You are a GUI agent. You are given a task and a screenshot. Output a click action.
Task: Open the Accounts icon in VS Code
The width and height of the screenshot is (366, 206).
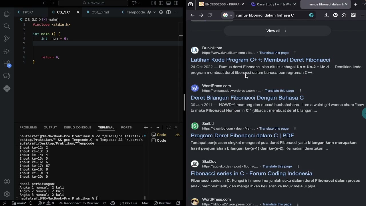click(7, 182)
